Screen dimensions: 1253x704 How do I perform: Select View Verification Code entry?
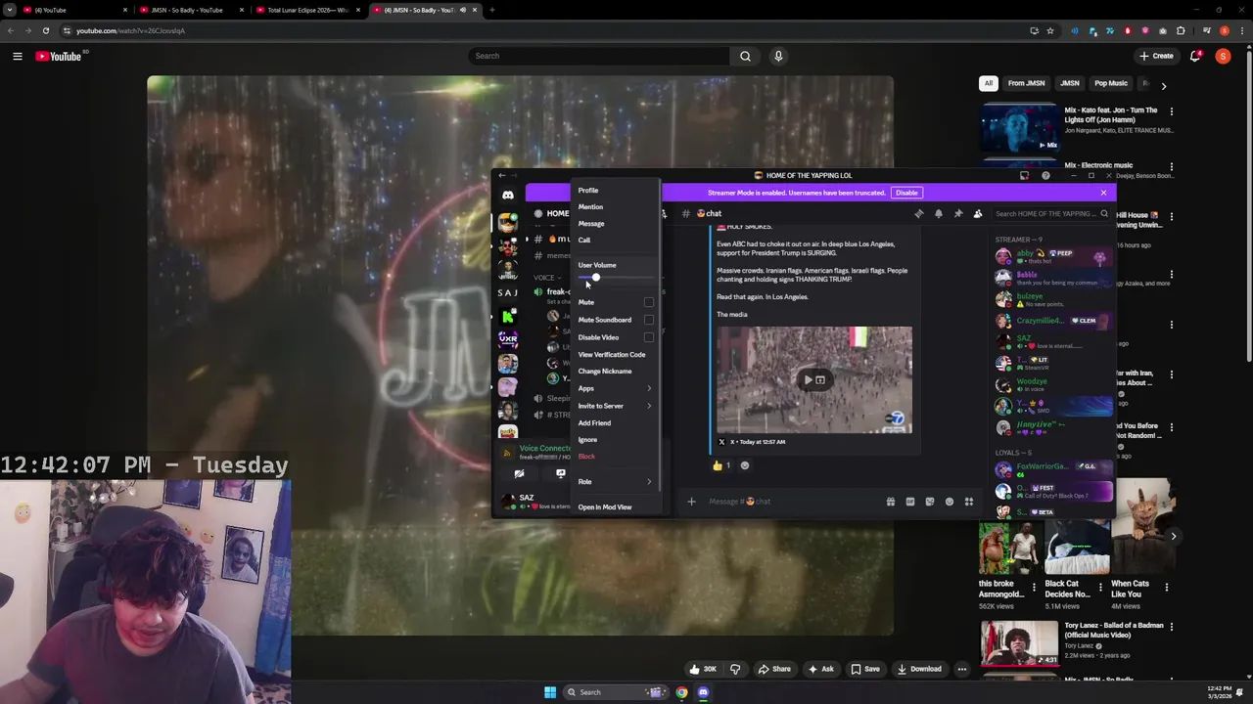pyautogui.click(x=615, y=355)
